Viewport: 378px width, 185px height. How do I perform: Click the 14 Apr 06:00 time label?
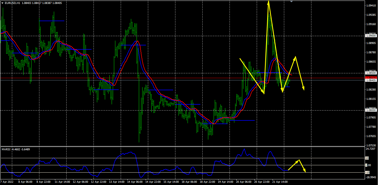(135, 182)
